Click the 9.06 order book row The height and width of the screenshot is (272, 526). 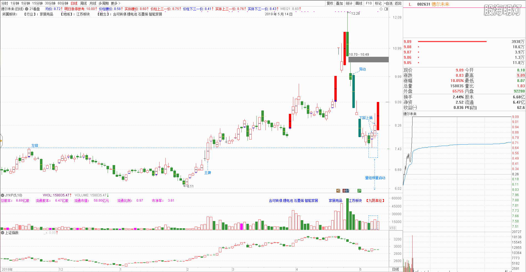[464, 57]
